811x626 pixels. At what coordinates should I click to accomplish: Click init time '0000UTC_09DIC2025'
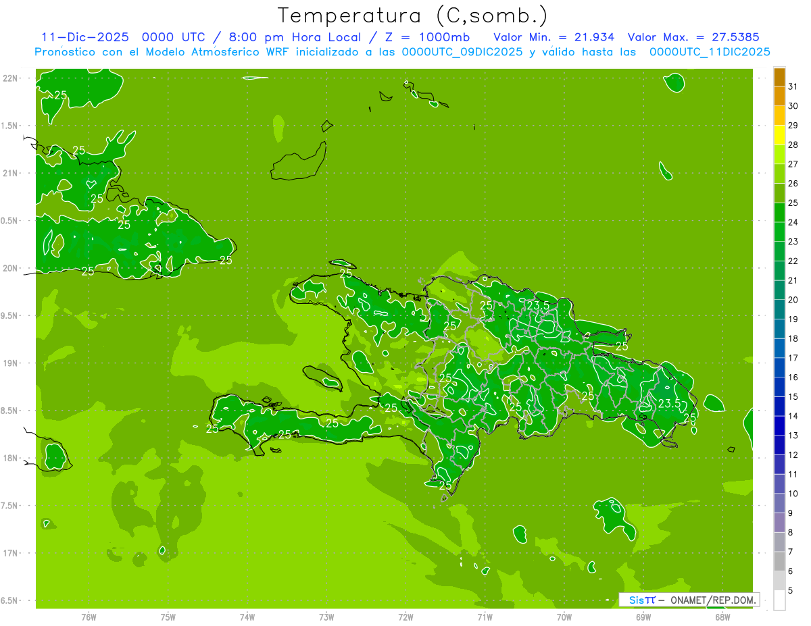click(x=462, y=52)
